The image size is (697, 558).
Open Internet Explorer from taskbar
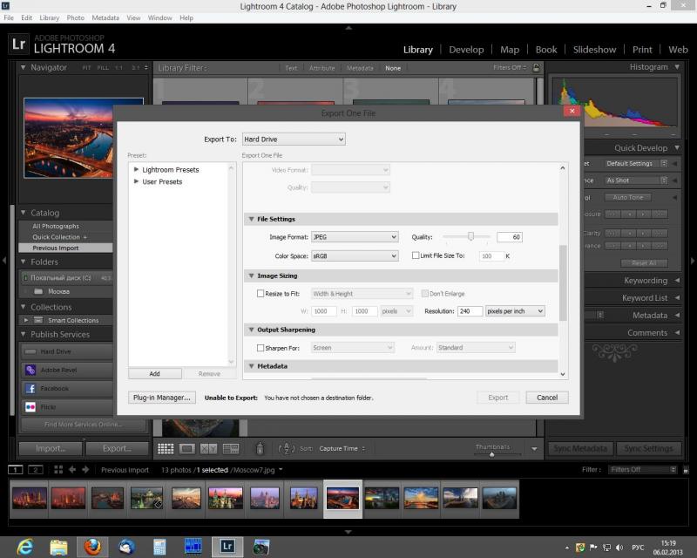click(25, 547)
